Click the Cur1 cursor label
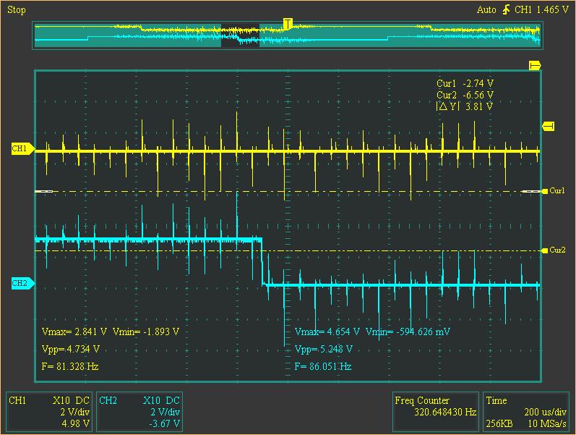576x435 pixels. 556,191
